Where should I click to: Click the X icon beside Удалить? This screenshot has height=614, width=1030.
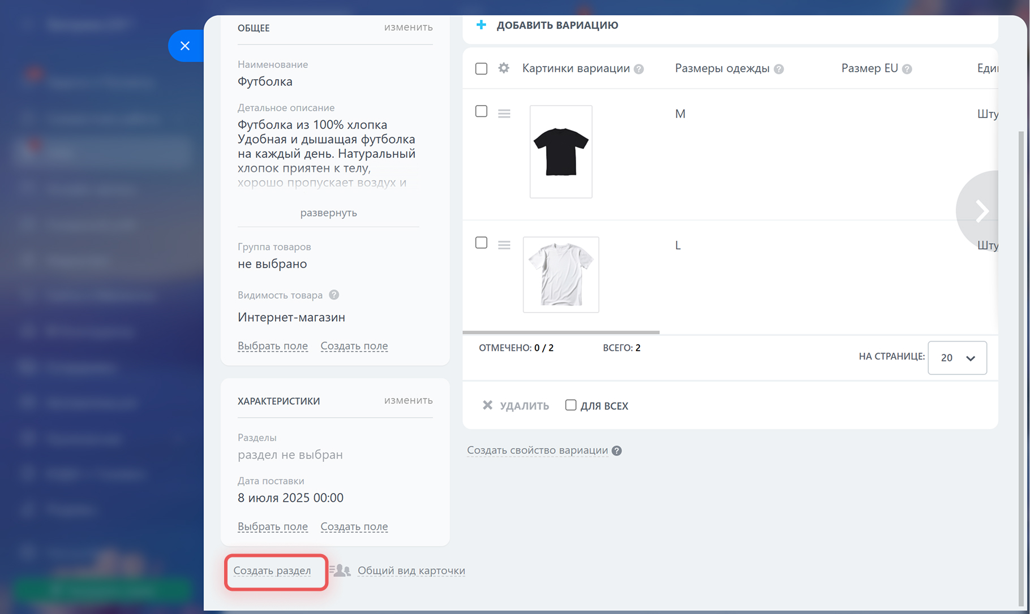coord(487,405)
